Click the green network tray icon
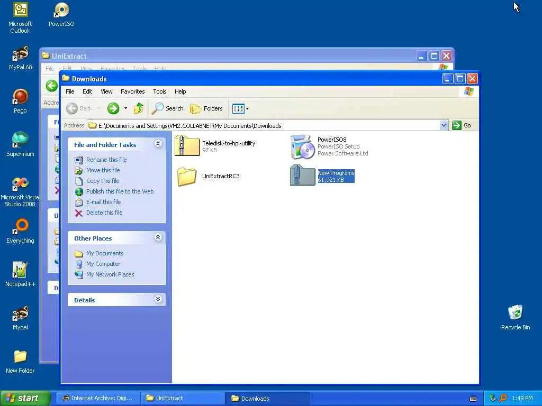Viewport: 542px width, 406px height. [493, 399]
